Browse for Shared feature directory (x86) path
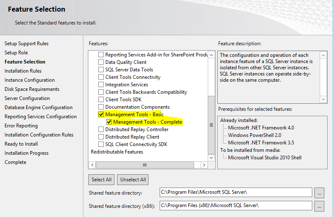The height and width of the screenshot is (217, 333). 319,206
